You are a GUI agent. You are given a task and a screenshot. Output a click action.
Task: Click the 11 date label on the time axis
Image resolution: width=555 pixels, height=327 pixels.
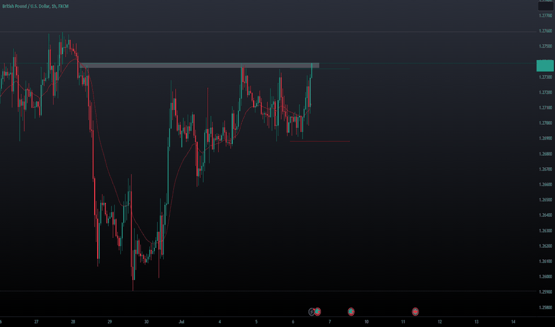[x=403, y=322]
